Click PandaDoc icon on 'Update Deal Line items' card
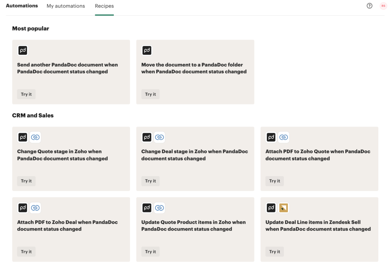 tap(271, 208)
